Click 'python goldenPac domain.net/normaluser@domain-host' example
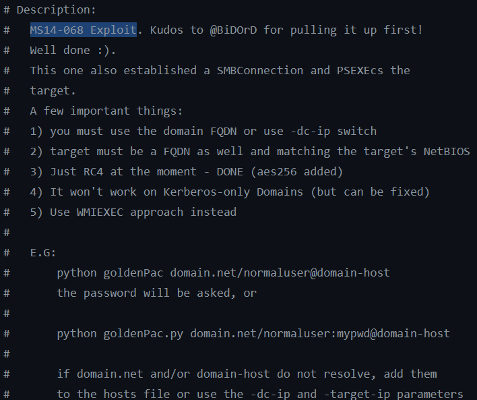The image size is (477, 400). tap(223, 273)
